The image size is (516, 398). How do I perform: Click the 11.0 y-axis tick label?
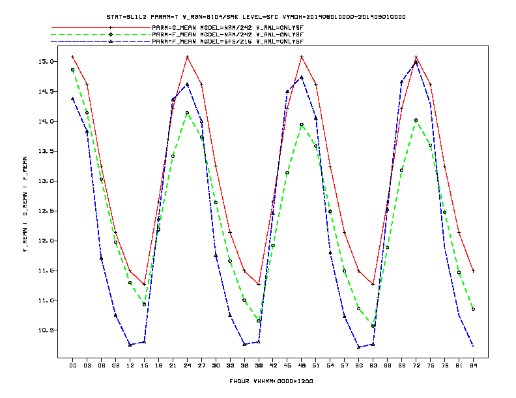46,300
